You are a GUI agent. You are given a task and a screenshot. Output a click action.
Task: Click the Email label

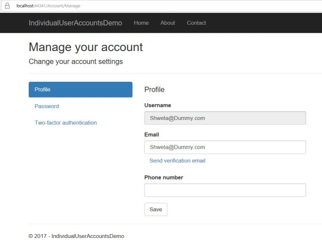coord(152,134)
